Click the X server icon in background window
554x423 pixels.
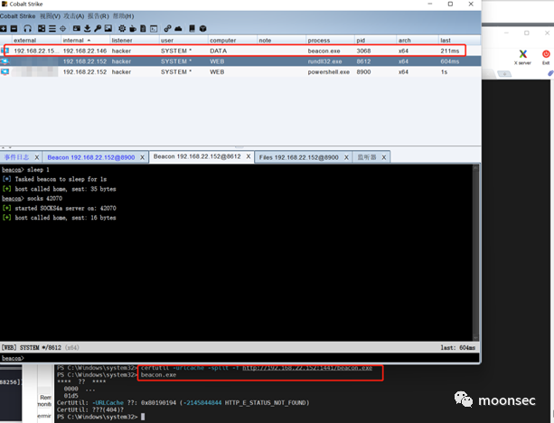(522, 57)
